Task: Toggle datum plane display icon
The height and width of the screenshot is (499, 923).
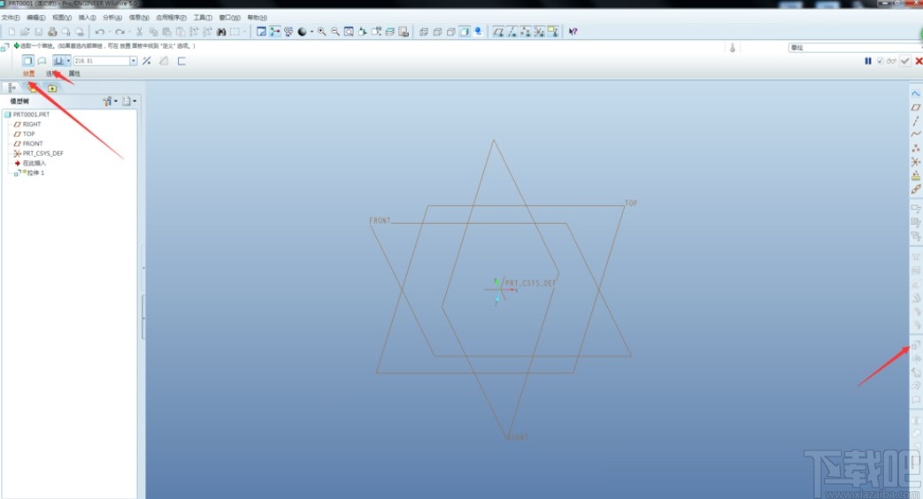Action: (x=498, y=32)
